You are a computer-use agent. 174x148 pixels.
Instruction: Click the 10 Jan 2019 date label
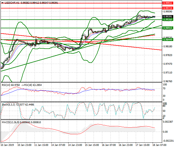7,145
